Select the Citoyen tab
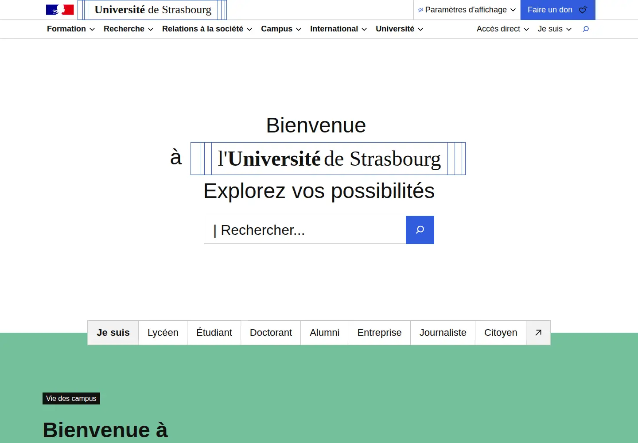This screenshot has width=638, height=443. [501, 333]
